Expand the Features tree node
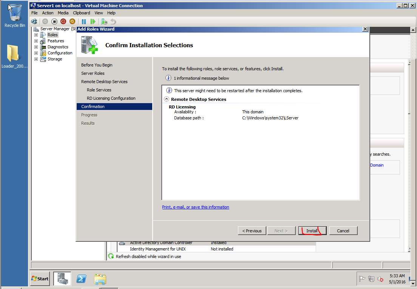 [x=36, y=41]
